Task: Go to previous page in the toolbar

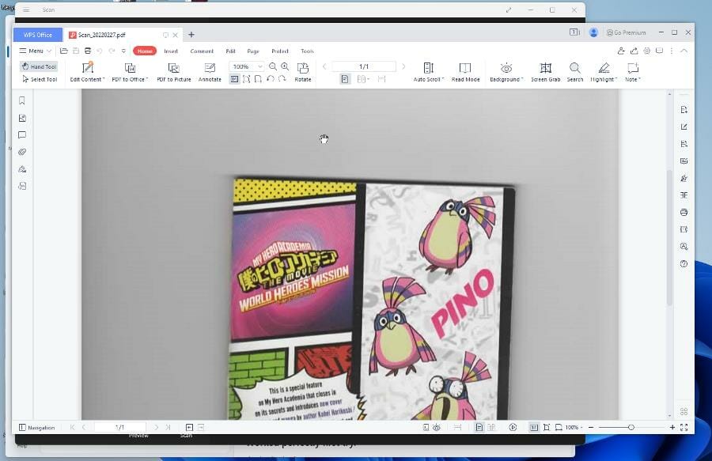Action: coord(324,66)
